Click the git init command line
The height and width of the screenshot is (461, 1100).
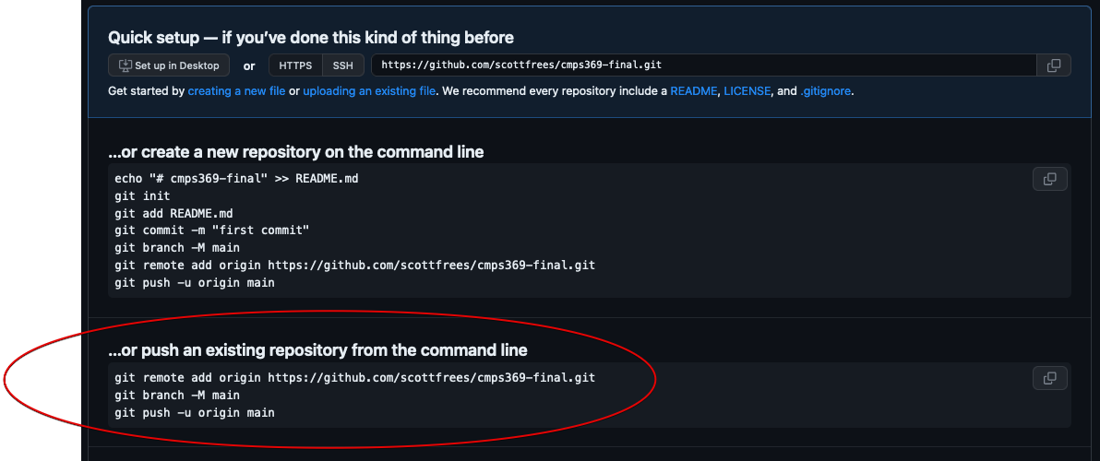click(142, 195)
